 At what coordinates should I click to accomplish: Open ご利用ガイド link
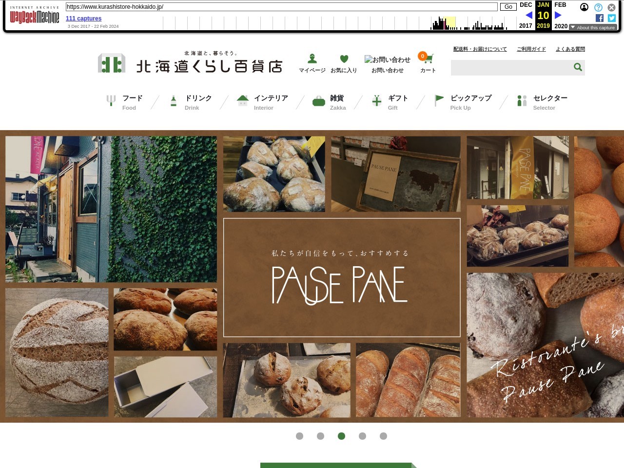point(531,49)
